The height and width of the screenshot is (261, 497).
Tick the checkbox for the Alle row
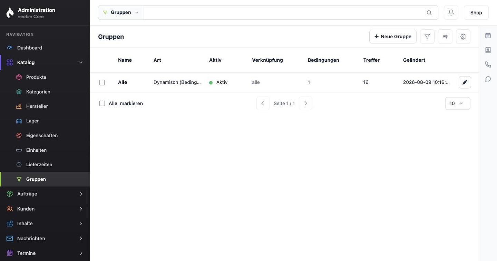click(x=102, y=82)
